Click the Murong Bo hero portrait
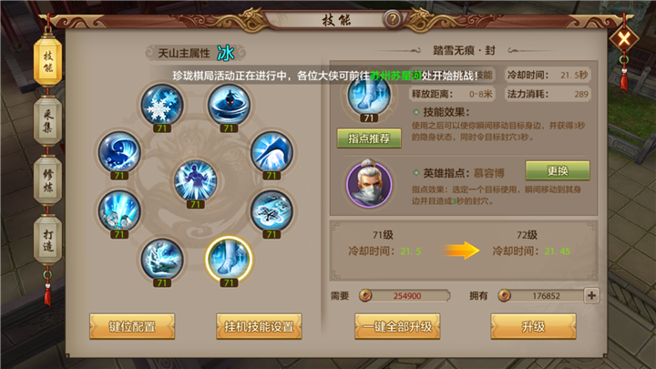The image size is (656, 369). coord(369,184)
